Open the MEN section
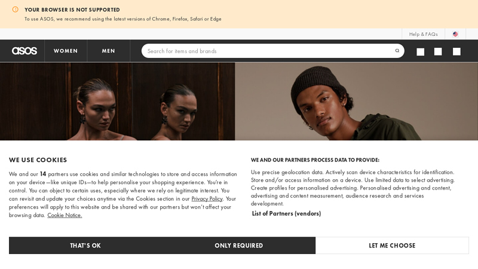The image size is (478, 269). (x=109, y=51)
